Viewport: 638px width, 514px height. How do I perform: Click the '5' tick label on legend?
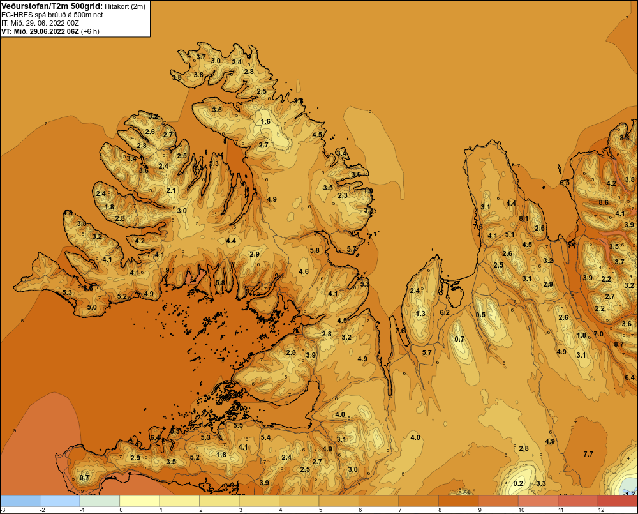click(x=321, y=510)
